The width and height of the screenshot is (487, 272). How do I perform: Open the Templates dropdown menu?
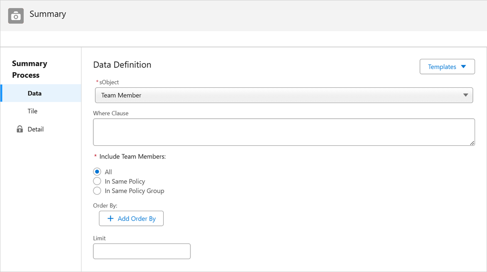(x=447, y=67)
